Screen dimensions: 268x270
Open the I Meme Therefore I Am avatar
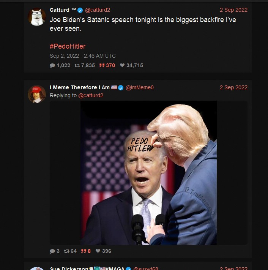point(37,94)
